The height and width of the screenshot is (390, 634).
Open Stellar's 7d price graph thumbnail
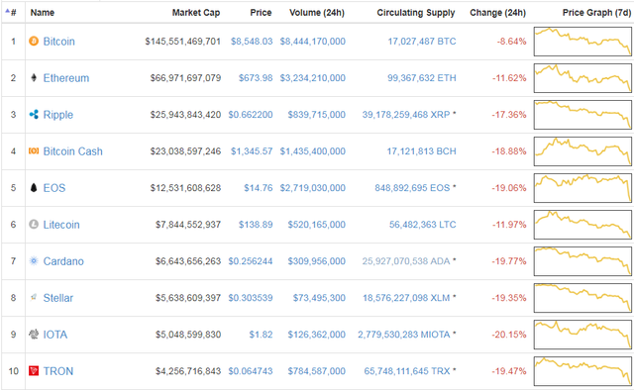[582, 298]
